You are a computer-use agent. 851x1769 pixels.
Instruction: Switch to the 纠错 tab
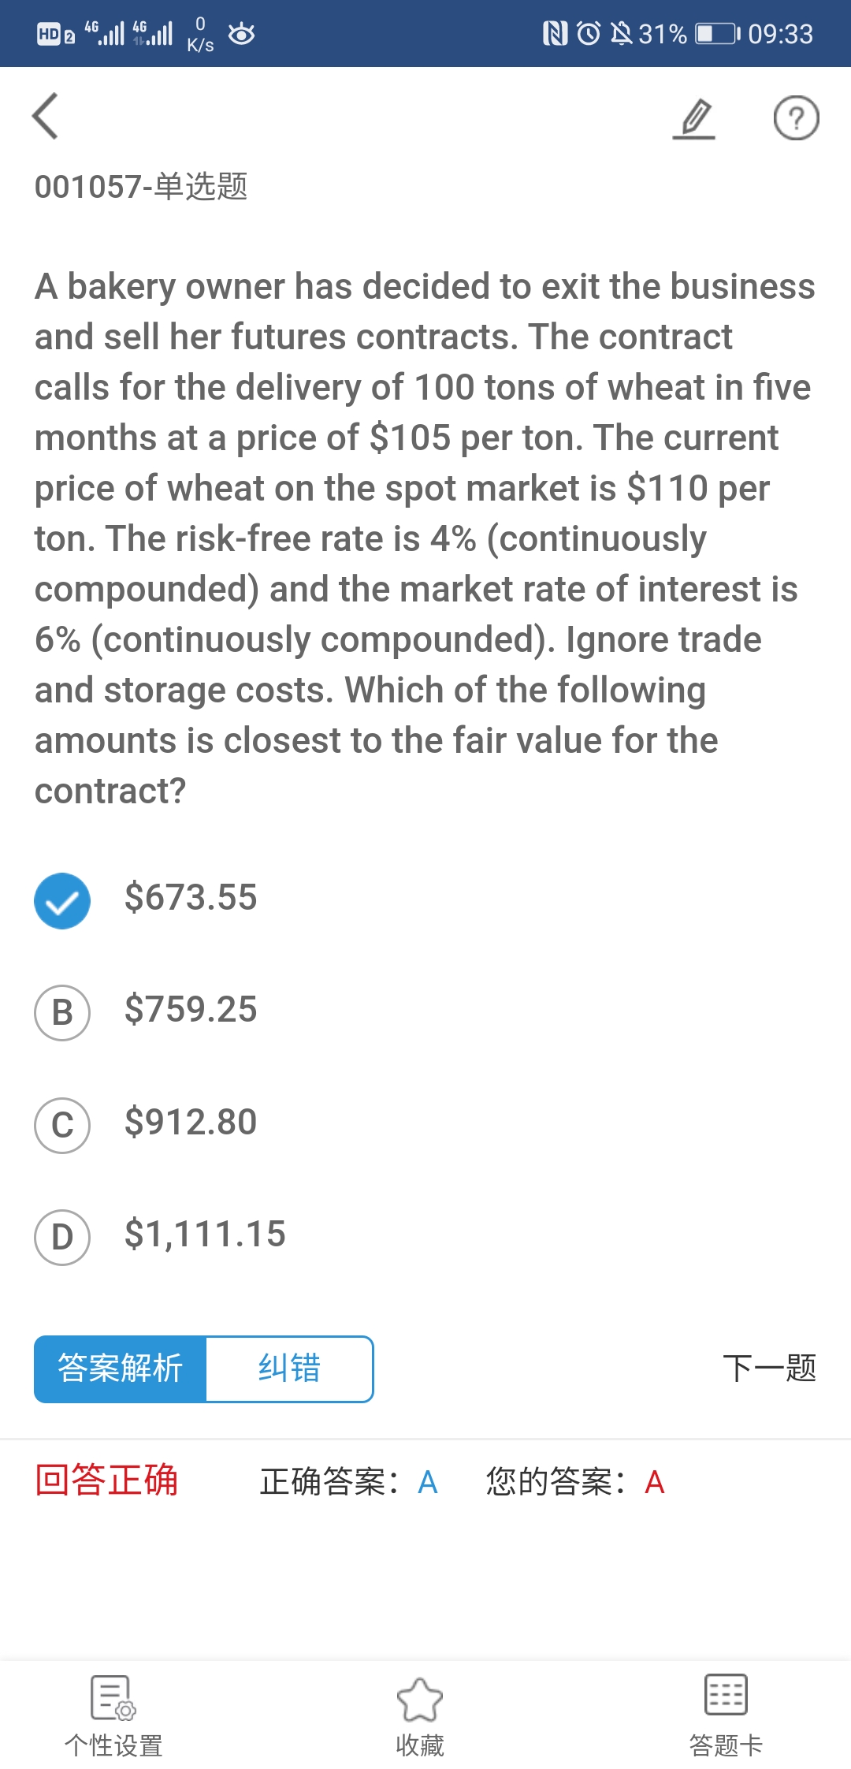point(289,1369)
